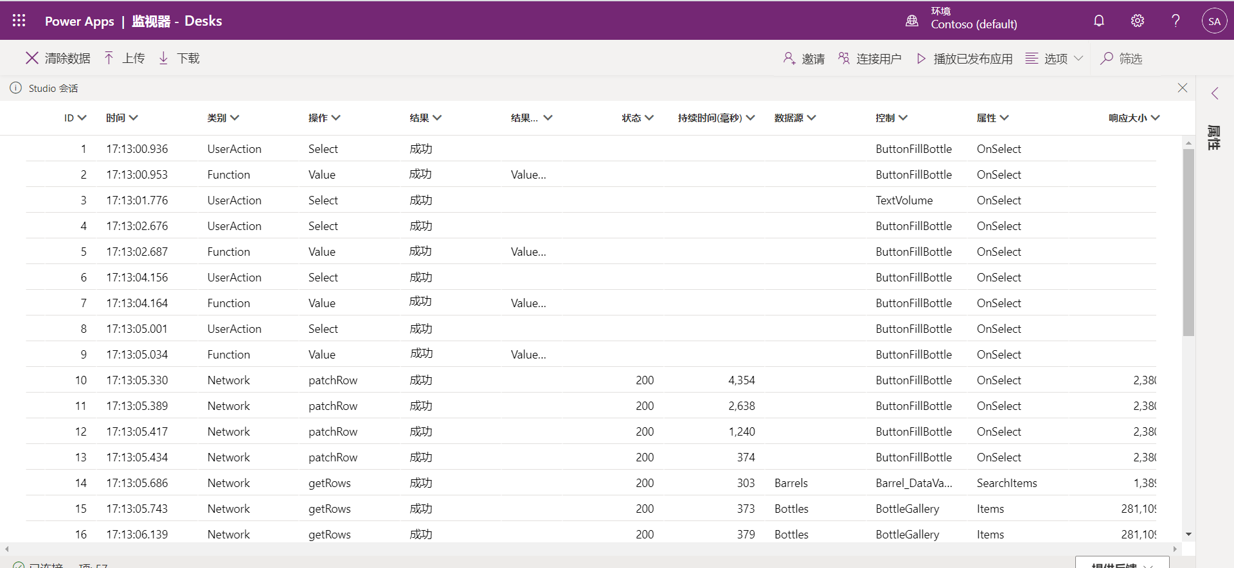Open the 控制 column dropdown

click(903, 118)
